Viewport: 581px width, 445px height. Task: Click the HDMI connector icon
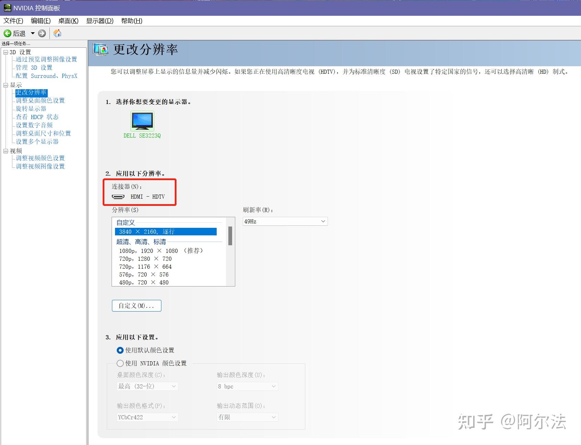(118, 197)
